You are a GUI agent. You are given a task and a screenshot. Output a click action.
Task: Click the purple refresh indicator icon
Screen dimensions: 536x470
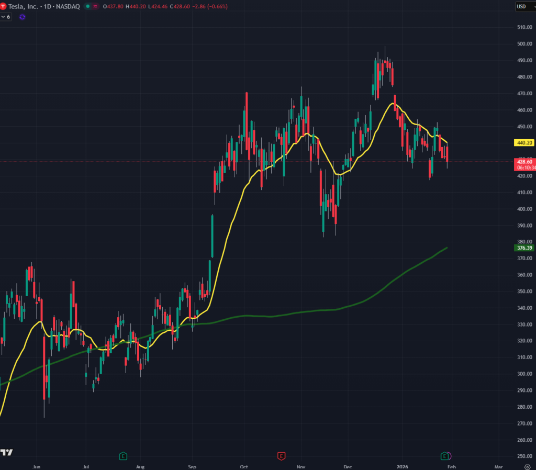22,17
